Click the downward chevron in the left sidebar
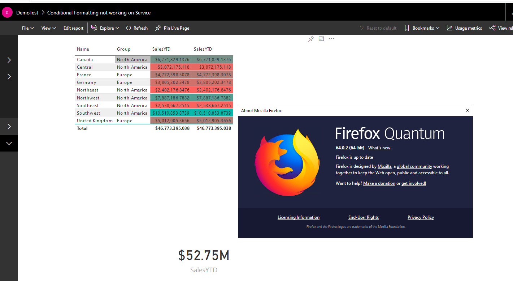Image resolution: width=513 pixels, height=281 pixels. (x=9, y=143)
